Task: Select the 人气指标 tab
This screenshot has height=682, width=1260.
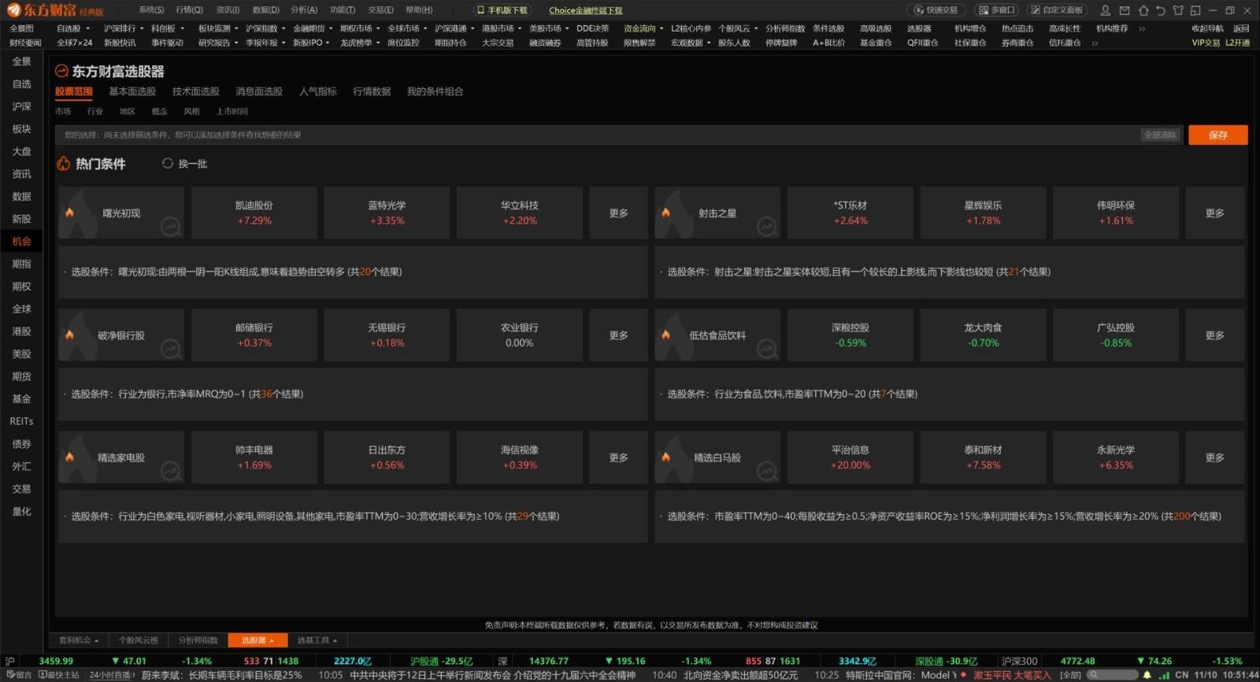Action: tap(318, 91)
